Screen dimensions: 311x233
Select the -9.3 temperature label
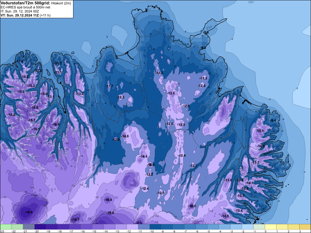203,48
